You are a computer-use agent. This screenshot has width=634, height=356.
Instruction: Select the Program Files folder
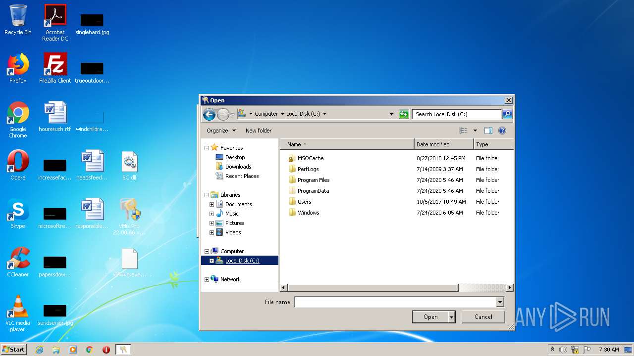(313, 180)
